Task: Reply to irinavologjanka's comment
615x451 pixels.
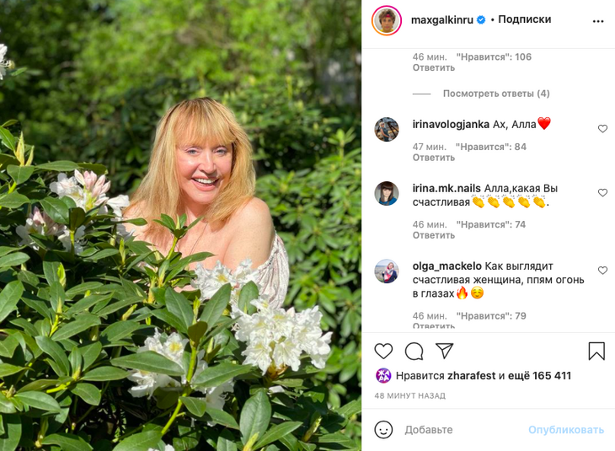Action: [x=434, y=158]
